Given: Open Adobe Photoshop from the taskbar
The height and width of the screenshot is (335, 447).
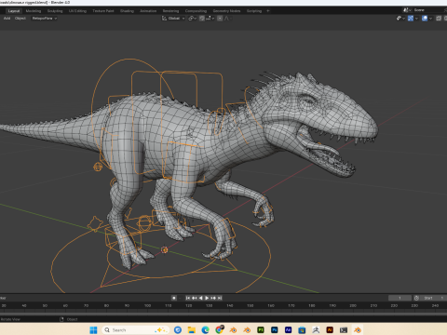Looking at the screenshot, I should [275, 329].
